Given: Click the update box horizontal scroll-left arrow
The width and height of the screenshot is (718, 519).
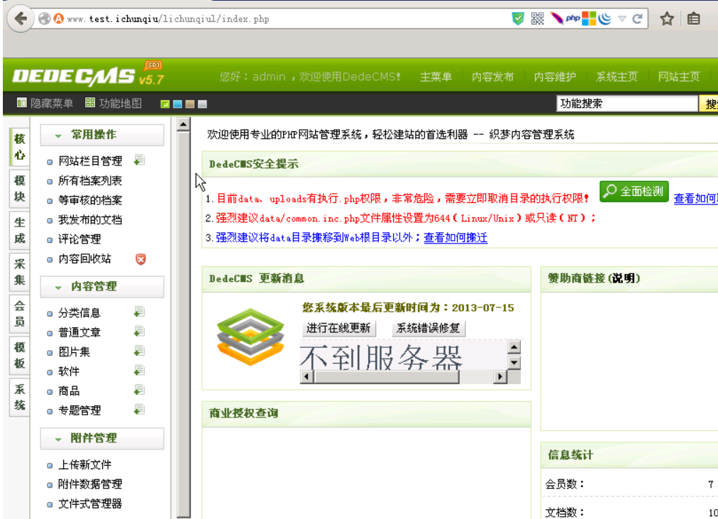Looking at the screenshot, I should click(x=306, y=377).
